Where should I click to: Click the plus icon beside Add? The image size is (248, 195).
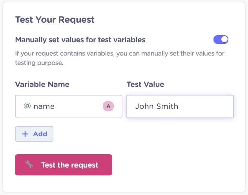tap(25, 134)
